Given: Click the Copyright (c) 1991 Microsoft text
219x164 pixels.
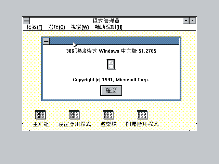Looking at the screenshot, I should [x=111, y=80].
